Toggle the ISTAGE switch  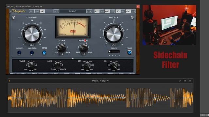pos(44,53)
